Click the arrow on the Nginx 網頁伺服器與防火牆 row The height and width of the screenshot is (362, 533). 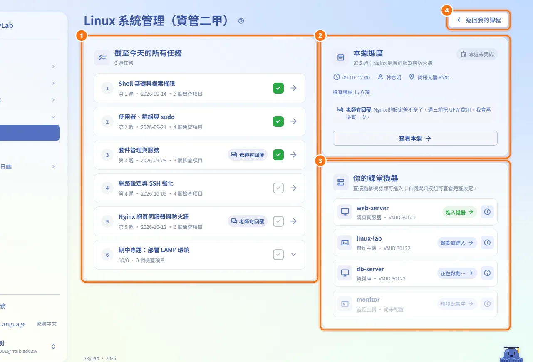(294, 221)
